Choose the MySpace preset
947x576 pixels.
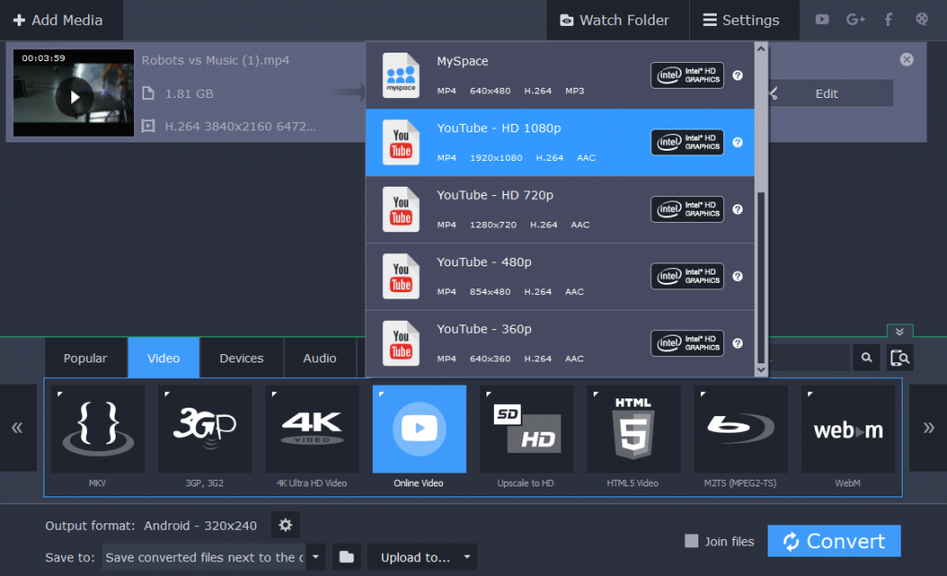click(560, 76)
